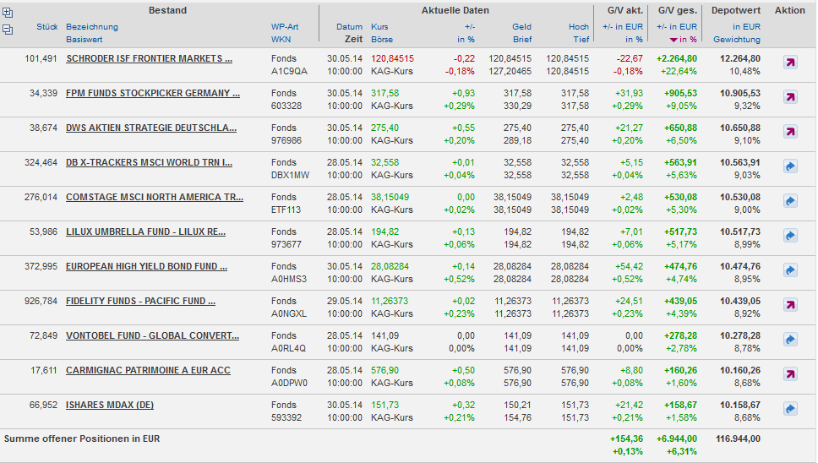The image size is (818, 463).
Task: Click the action icon for Schroder ISF Frontier Markets
Action: pos(790,63)
